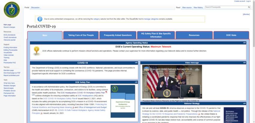Open the National Strategy cover thumbnail
The height and width of the screenshot is (123, 255).
point(234,115)
